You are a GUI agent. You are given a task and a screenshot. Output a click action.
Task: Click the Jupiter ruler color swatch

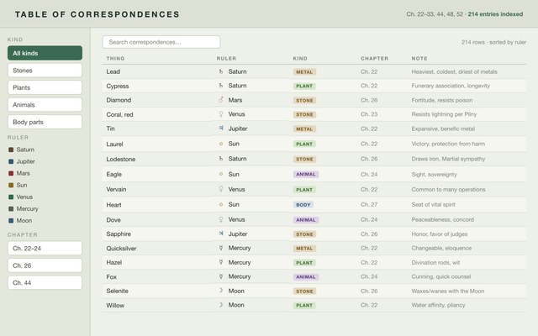[11, 161]
